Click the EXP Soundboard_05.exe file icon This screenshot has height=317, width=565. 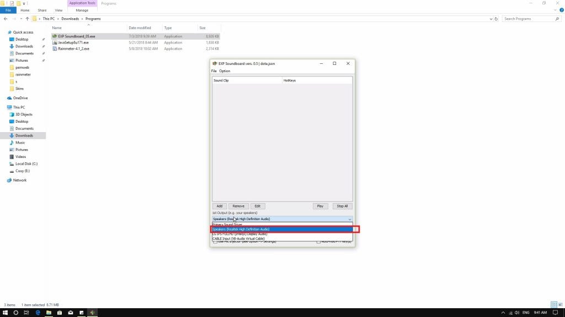tap(55, 36)
